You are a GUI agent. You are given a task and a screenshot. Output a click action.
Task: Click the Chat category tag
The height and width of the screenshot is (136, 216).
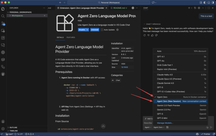click(118, 80)
